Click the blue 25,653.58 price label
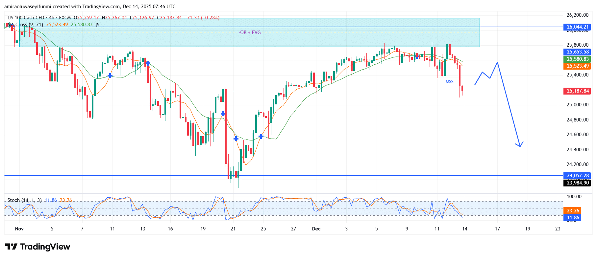This screenshot has width=597, height=259. pos(577,52)
